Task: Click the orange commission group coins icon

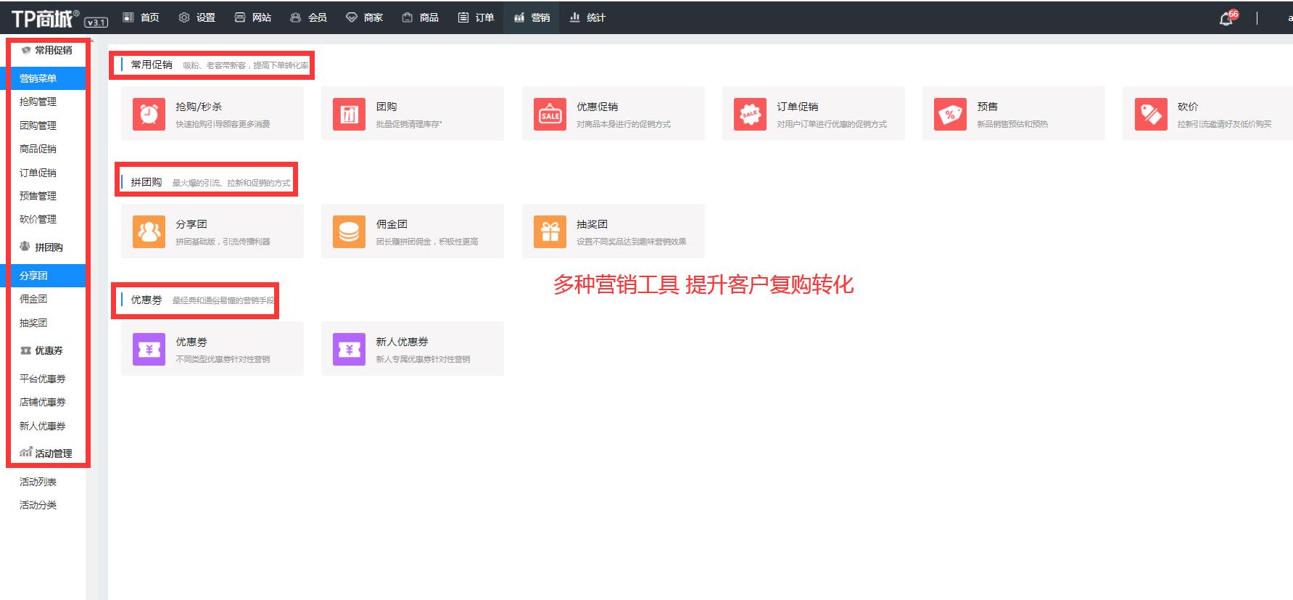Action: tap(349, 231)
